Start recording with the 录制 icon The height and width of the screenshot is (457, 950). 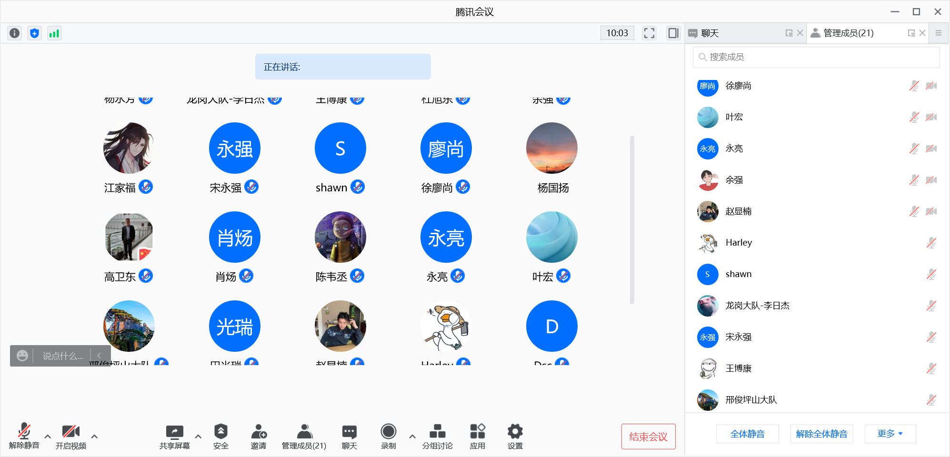click(x=388, y=432)
